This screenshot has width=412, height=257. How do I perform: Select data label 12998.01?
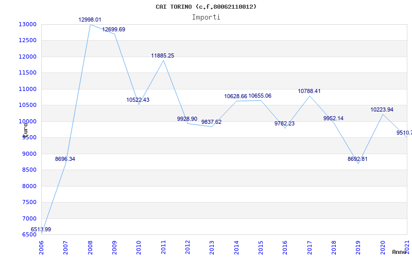click(90, 20)
